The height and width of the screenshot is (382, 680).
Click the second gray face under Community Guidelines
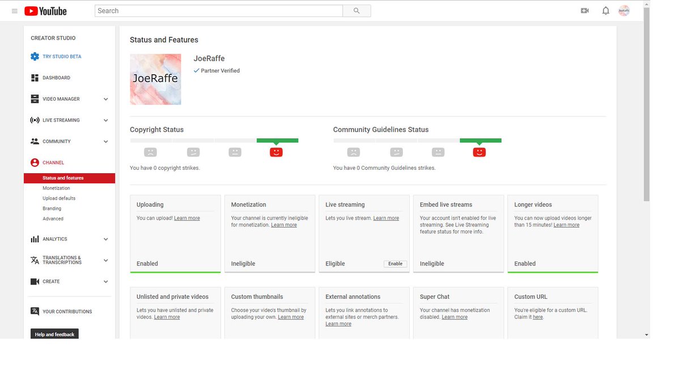397,152
